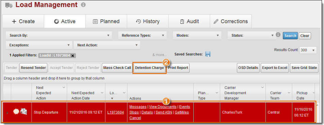The width and height of the screenshot is (324, 125).
Task: Click the Clear button
Action: coord(305,35)
